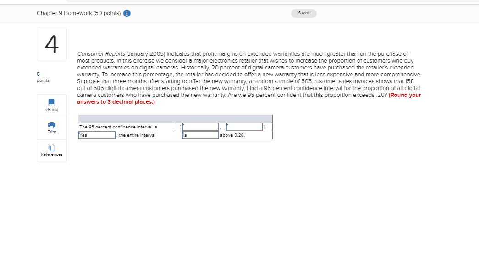Image resolution: width=479 pixels, height=277 pixels.
Task: Open the eBook resource icon
Action: pos(52,102)
